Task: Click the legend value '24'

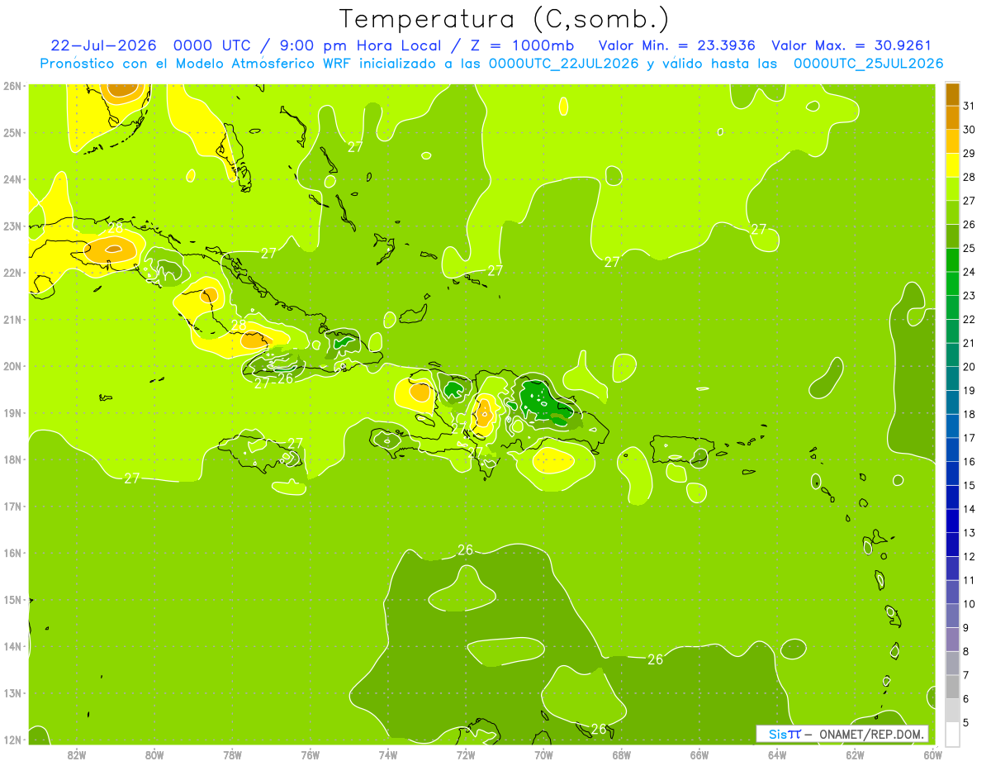Action: [970, 272]
